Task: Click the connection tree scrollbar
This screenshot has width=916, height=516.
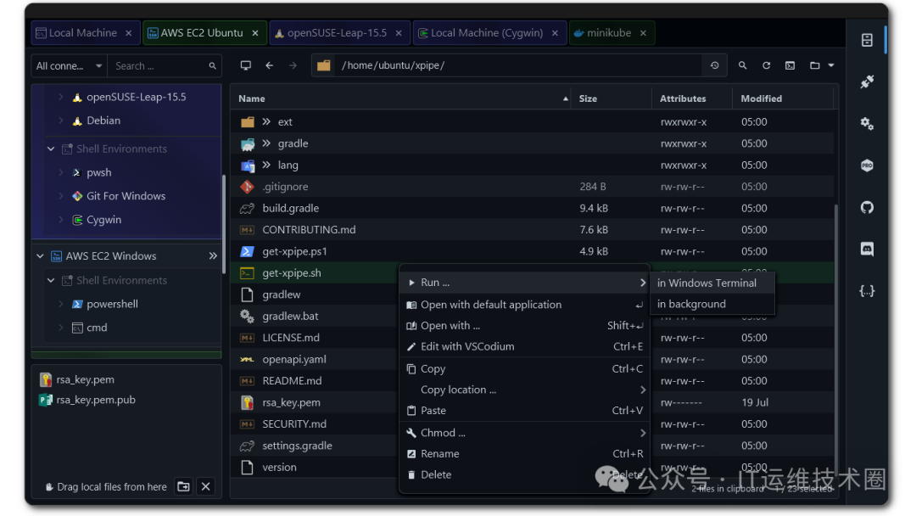Action: click(x=224, y=224)
